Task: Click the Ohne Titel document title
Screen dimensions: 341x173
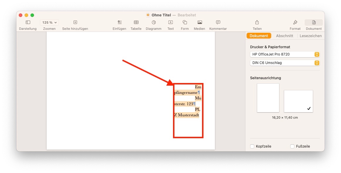Action: [161, 15]
